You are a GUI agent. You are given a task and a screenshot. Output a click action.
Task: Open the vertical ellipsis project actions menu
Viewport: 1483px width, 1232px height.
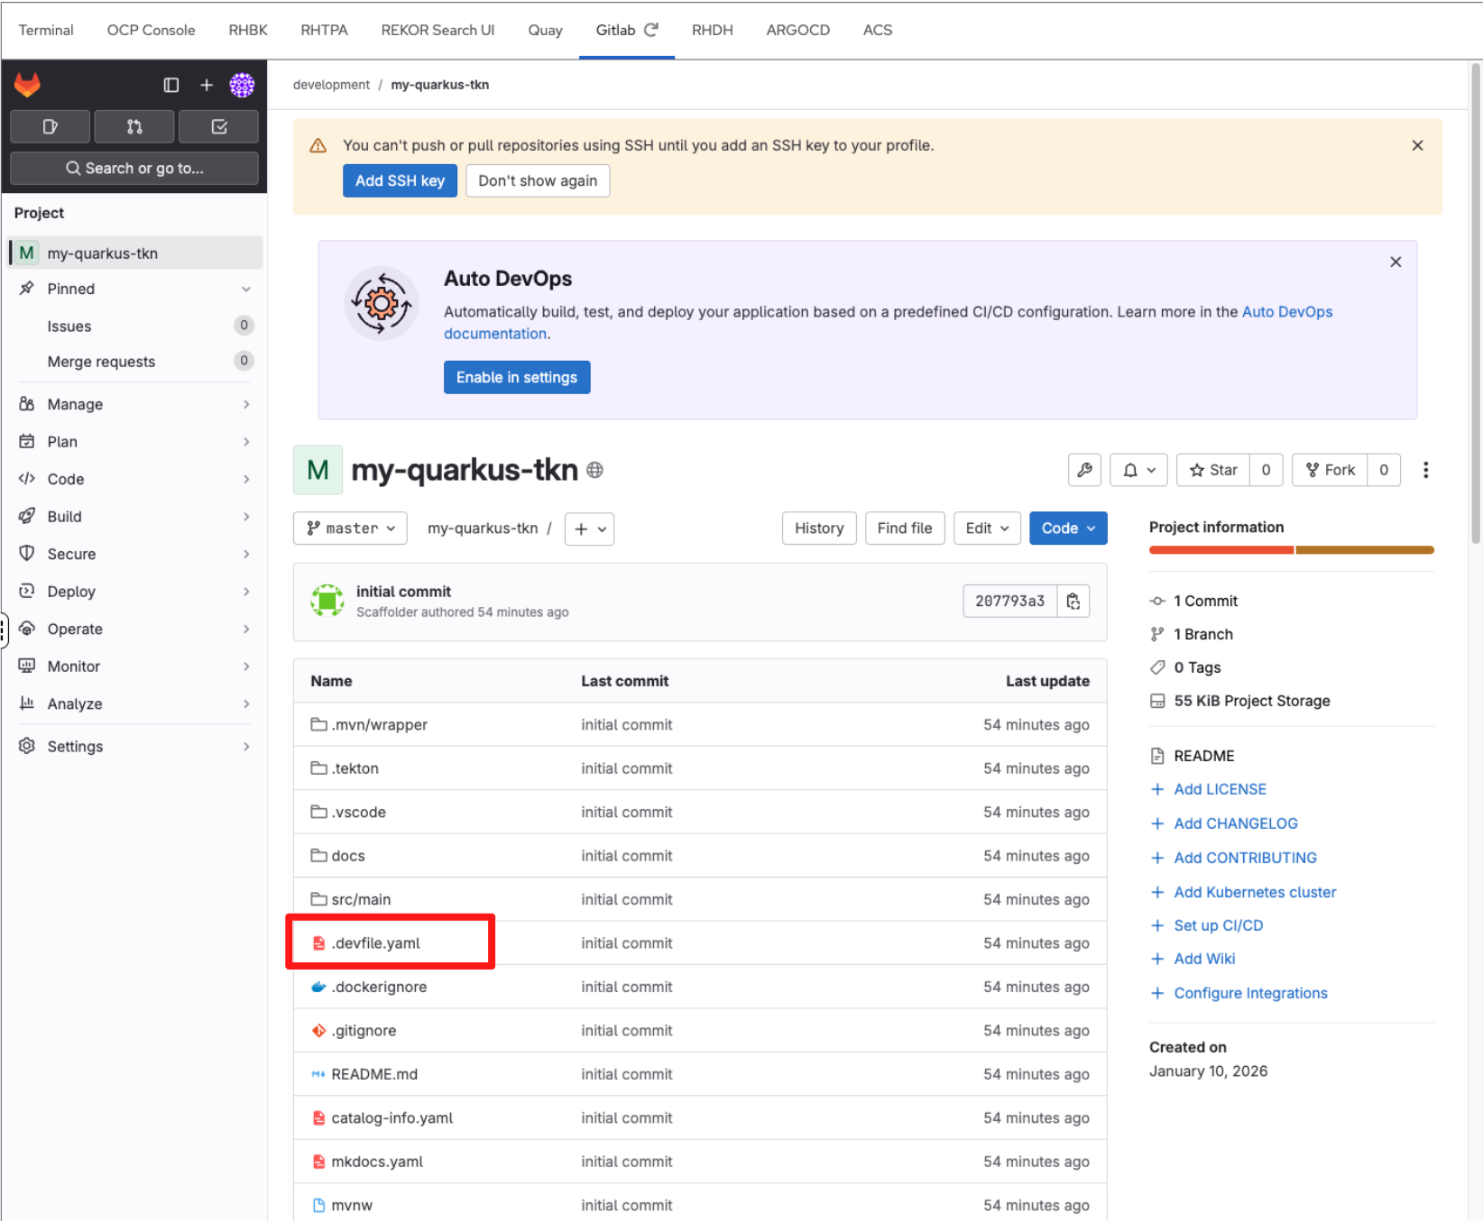(1425, 470)
